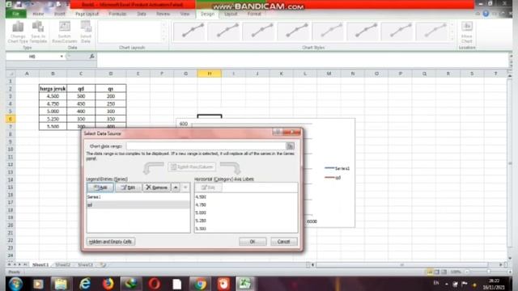Open the Name Box dropdown
Image resolution: width=518 pixels, height=291 pixels.
pos(62,57)
